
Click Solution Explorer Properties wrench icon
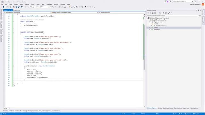tap(169, 13)
